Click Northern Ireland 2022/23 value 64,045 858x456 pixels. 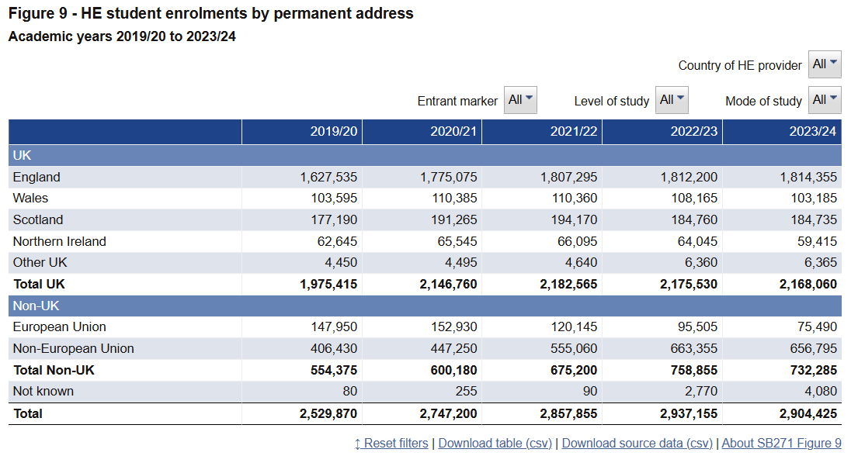[697, 241]
